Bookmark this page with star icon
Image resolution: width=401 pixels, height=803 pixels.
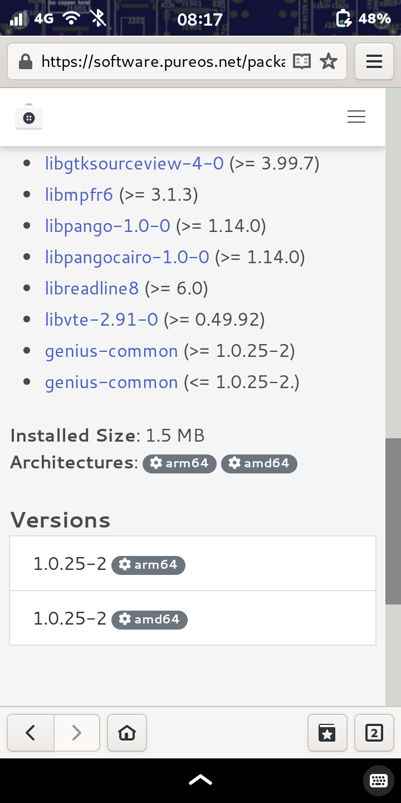point(329,61)
